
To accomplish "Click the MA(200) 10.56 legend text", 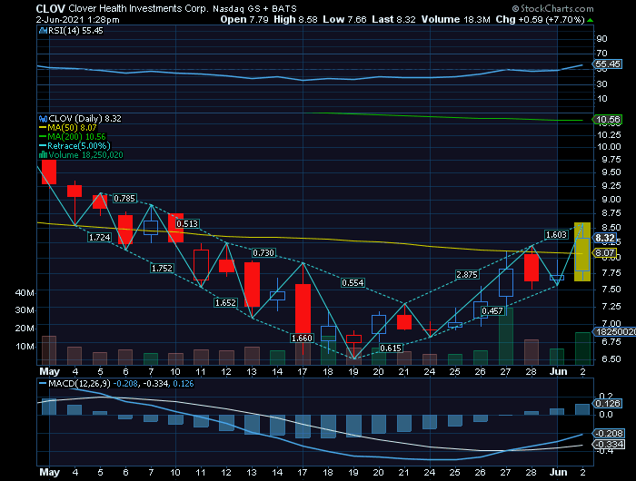I will tap(76, 136).
